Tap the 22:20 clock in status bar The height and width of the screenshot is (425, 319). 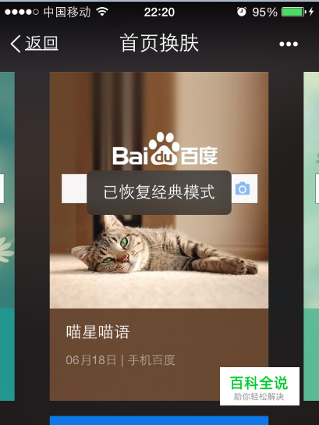coord(159,12)
